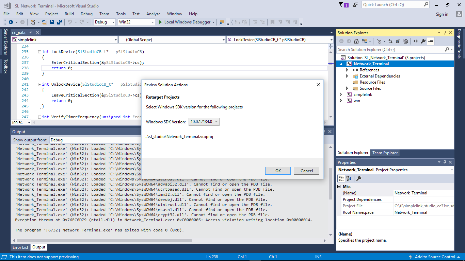Open the Build menu
This screenshot has width=465, height=261.
(x=69, y=14)
